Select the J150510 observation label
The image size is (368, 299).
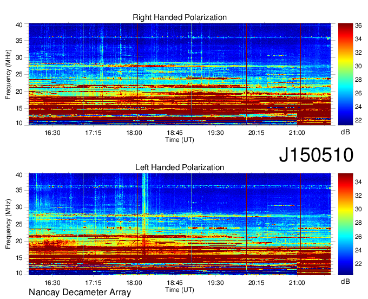(x=316, y=154)
